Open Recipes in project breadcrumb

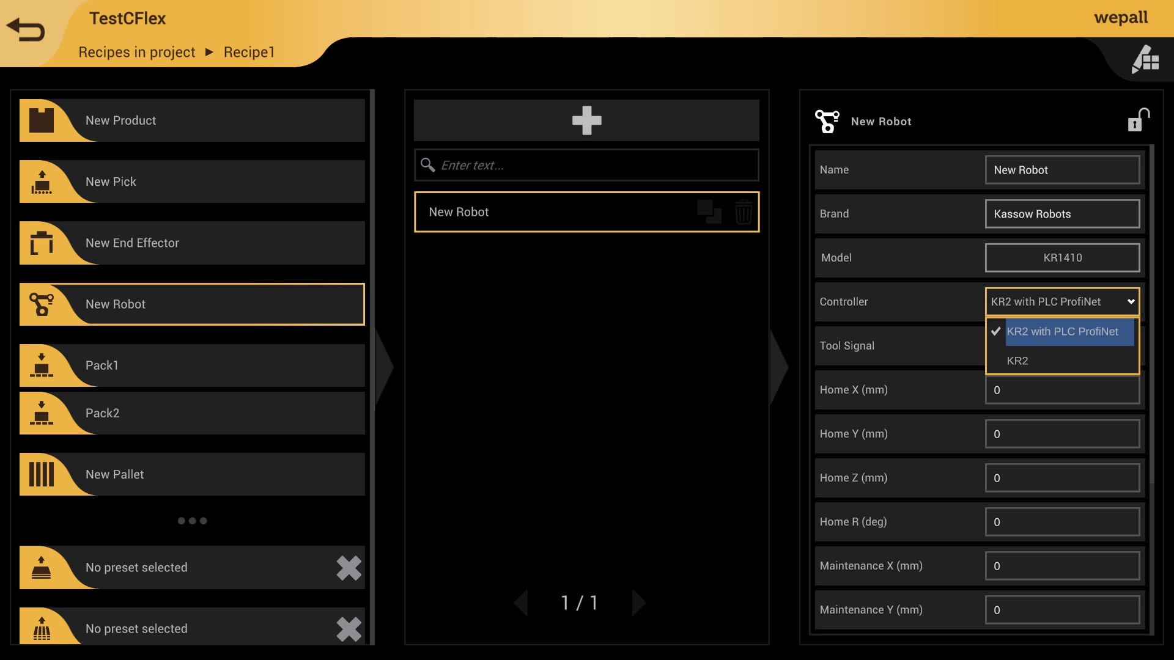136,53
